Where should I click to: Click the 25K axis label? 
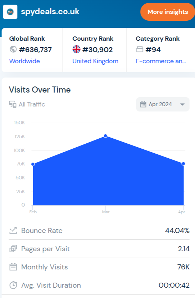(x=20, y=192)
